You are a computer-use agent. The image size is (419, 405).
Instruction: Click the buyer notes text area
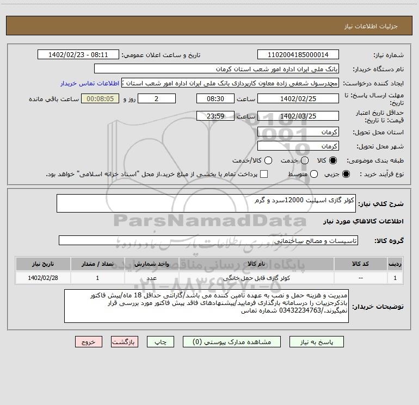pyautogui.click(x=207, y=306)
